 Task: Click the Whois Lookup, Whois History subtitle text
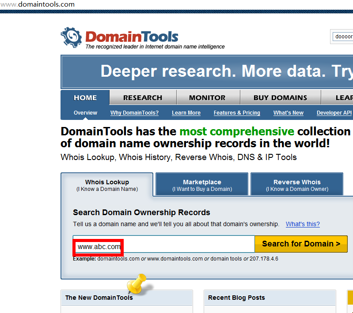(178, 157)
